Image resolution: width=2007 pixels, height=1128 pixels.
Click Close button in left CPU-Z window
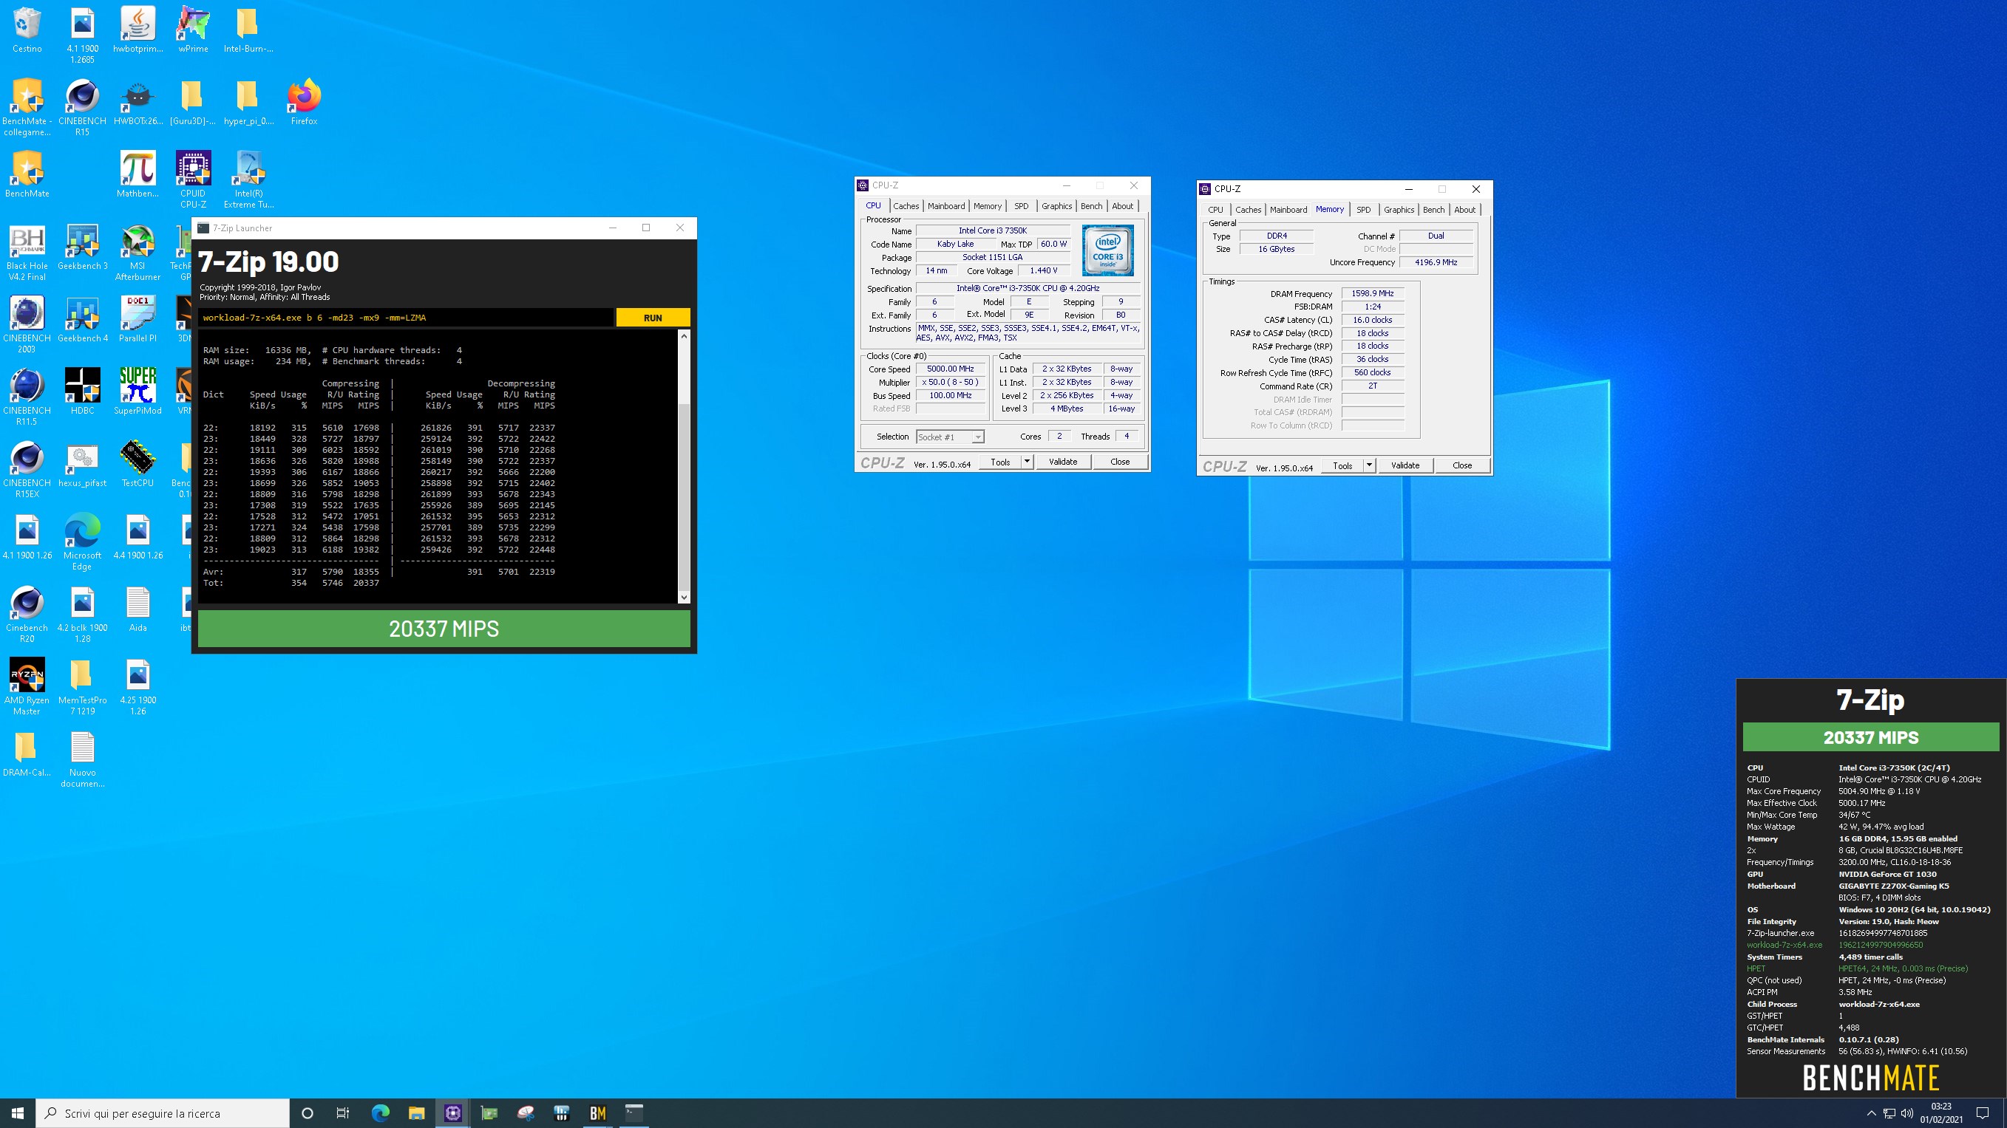pyautogui.click(x=1120, y=462)
